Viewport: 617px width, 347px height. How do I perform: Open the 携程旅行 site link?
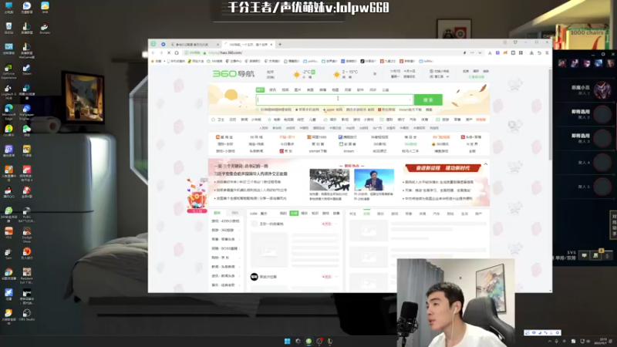(348, 137)
